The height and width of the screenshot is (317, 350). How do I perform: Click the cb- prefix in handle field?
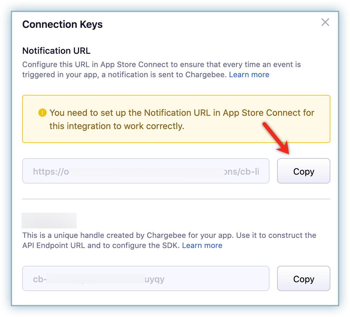(x=40, y=279)
